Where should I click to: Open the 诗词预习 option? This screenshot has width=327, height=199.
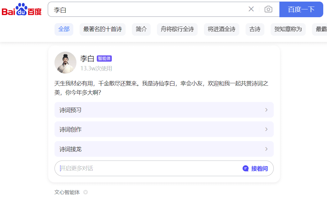(164, 110)
